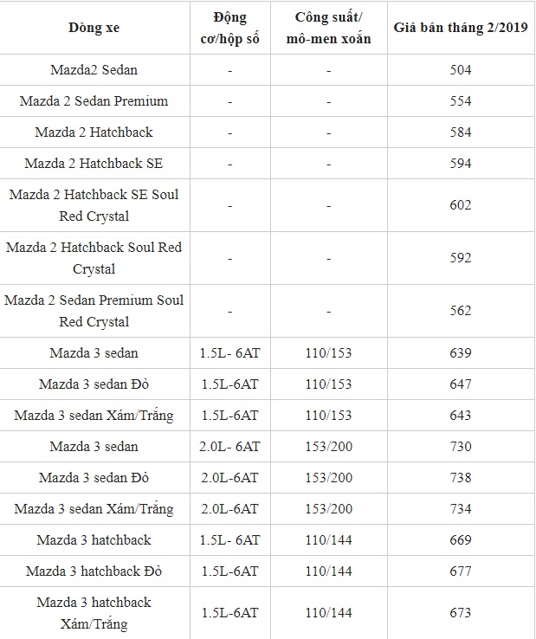
Task: Select the "Giá bán tháng 2/2019" header
Action: click(x=461, y=28)
